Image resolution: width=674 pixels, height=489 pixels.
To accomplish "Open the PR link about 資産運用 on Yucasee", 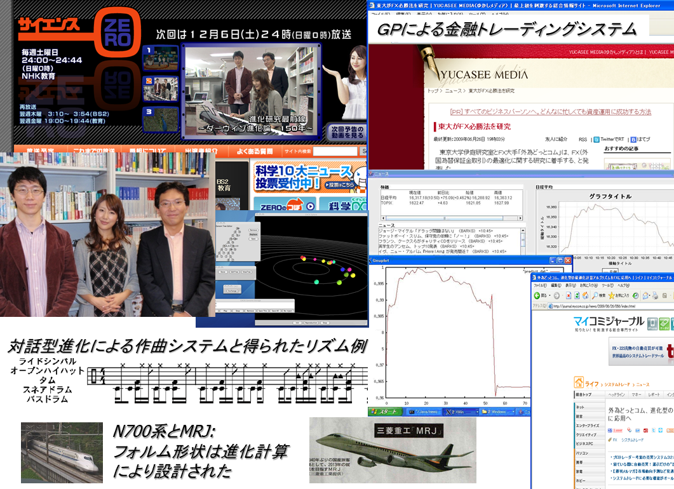I will coord(550,112).
